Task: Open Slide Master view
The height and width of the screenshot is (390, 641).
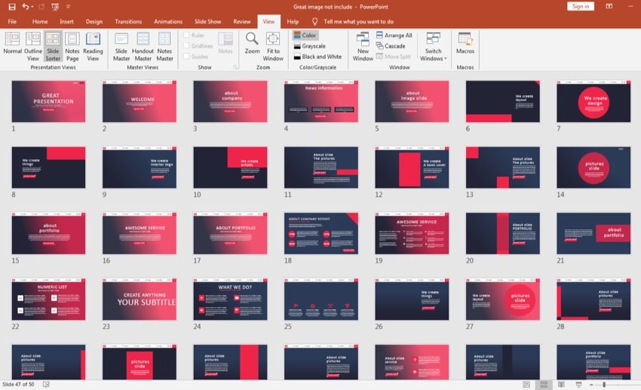Action: point(121,45)
